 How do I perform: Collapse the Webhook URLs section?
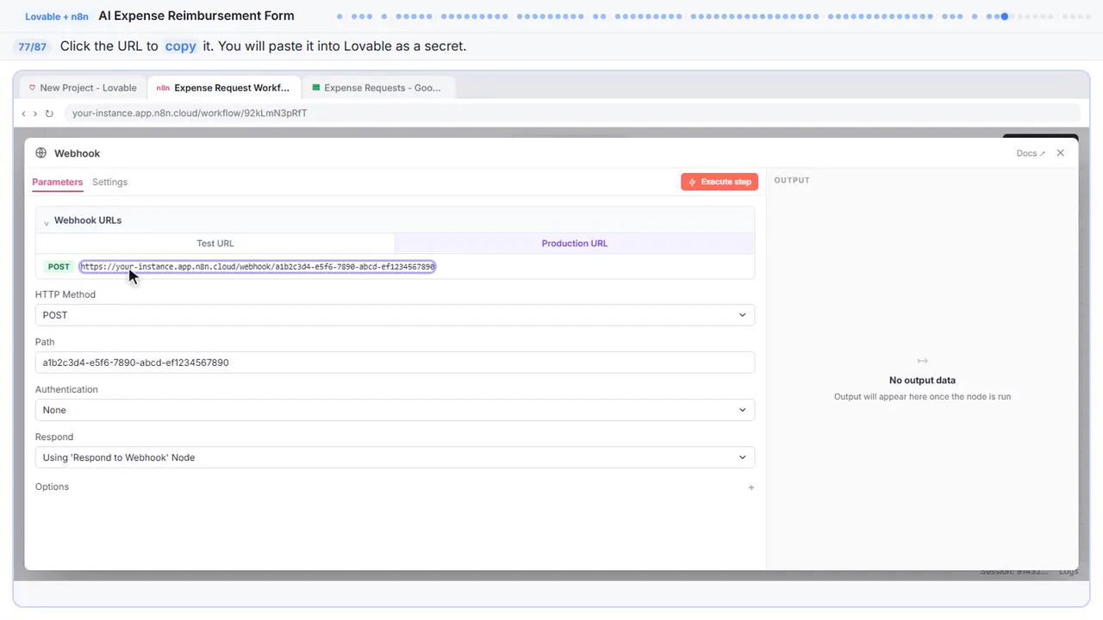47,221
